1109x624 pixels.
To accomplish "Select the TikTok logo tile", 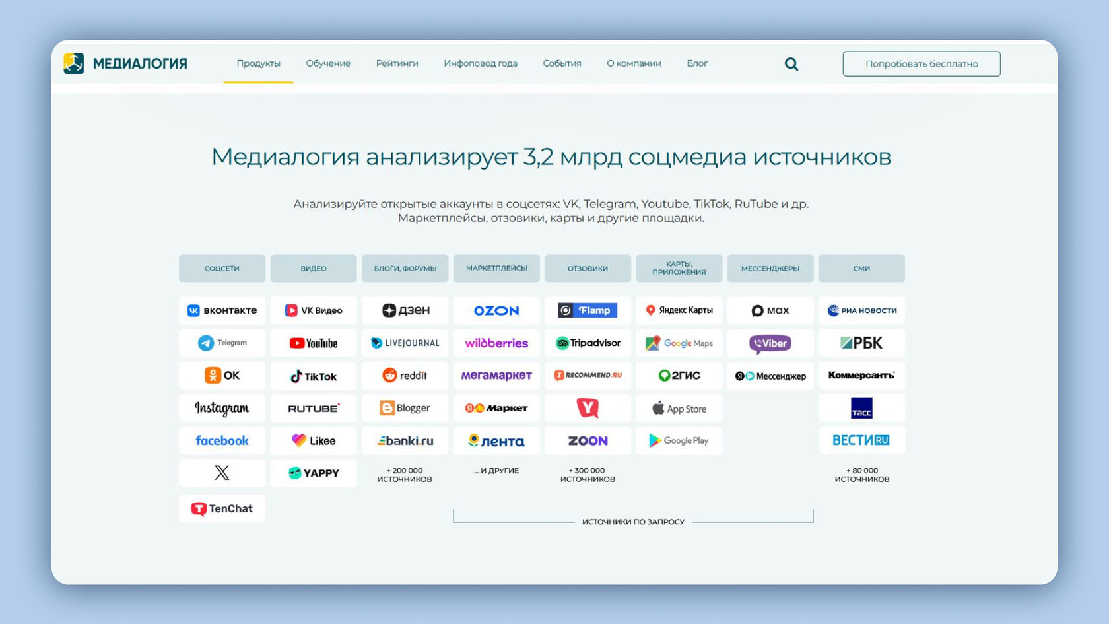I will tap(314, 375).
